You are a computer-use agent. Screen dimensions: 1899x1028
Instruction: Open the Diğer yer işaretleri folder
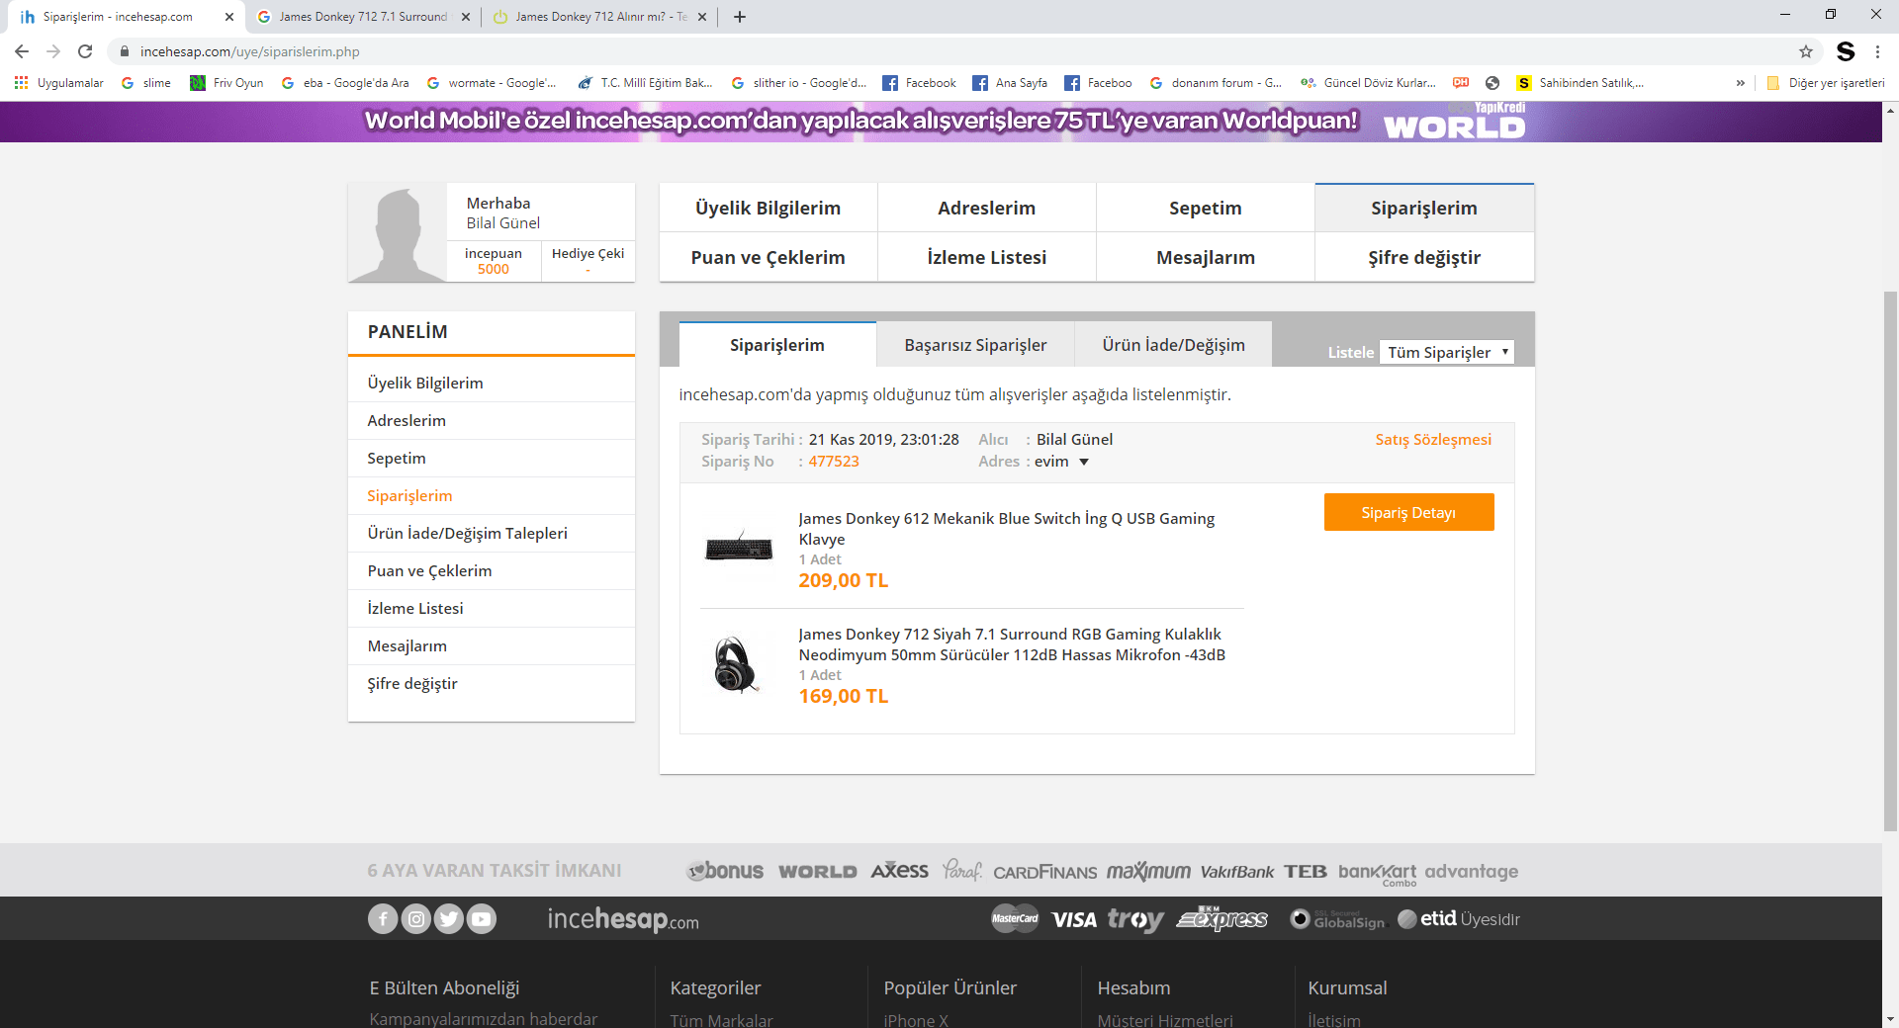click(x=1826, y=83)
